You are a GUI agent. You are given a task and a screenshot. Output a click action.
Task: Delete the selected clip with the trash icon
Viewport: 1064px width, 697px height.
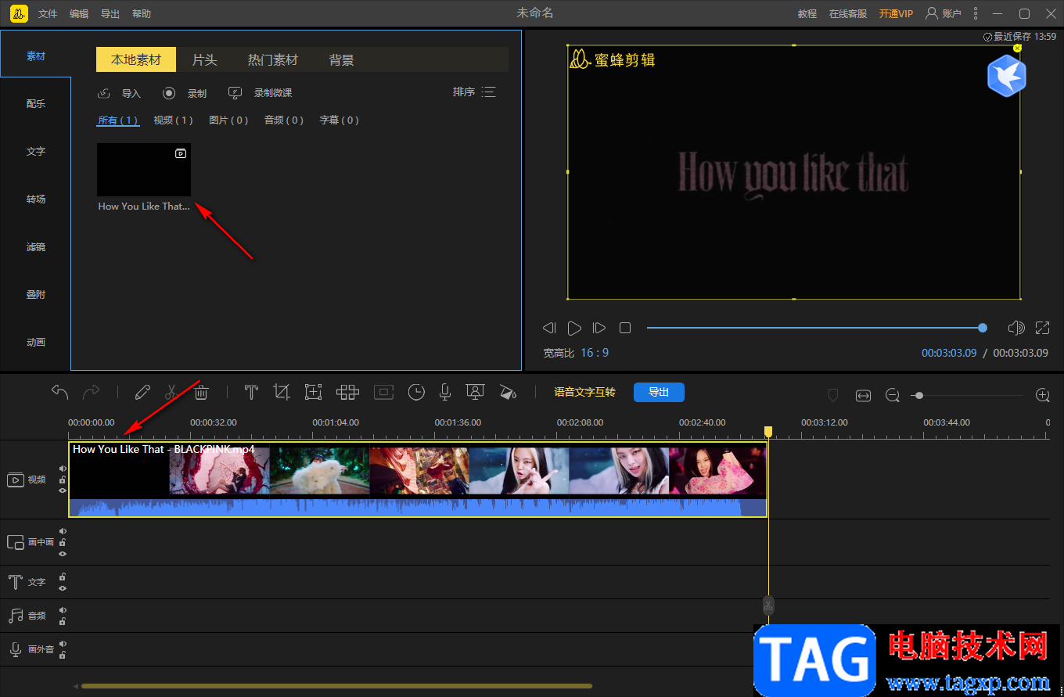click(x=201, y=392)
